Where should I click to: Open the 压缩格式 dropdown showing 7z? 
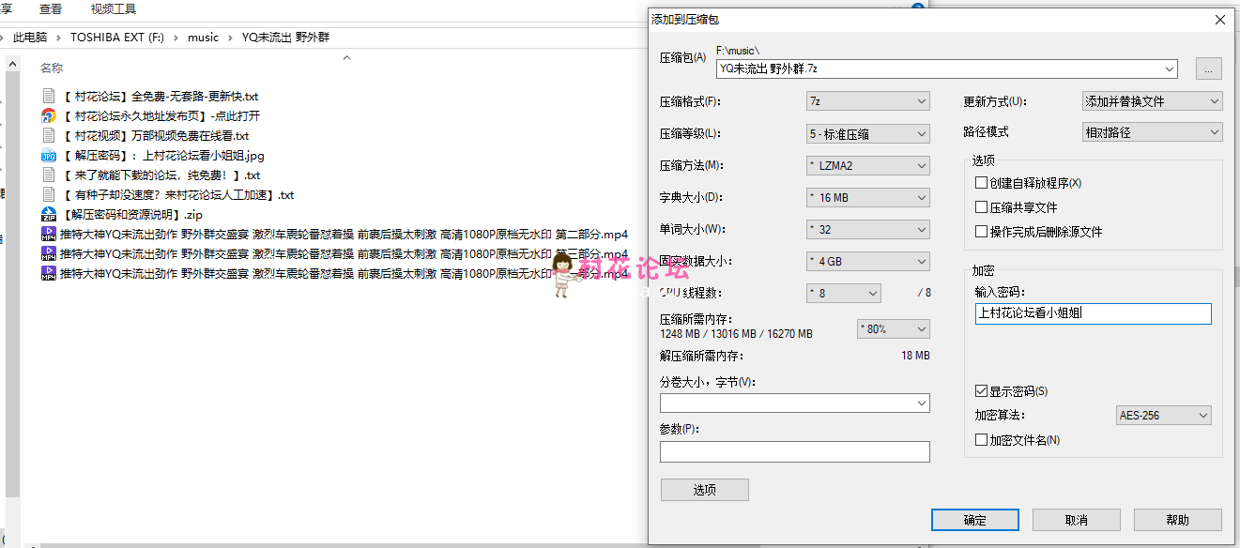coord(867,101)
